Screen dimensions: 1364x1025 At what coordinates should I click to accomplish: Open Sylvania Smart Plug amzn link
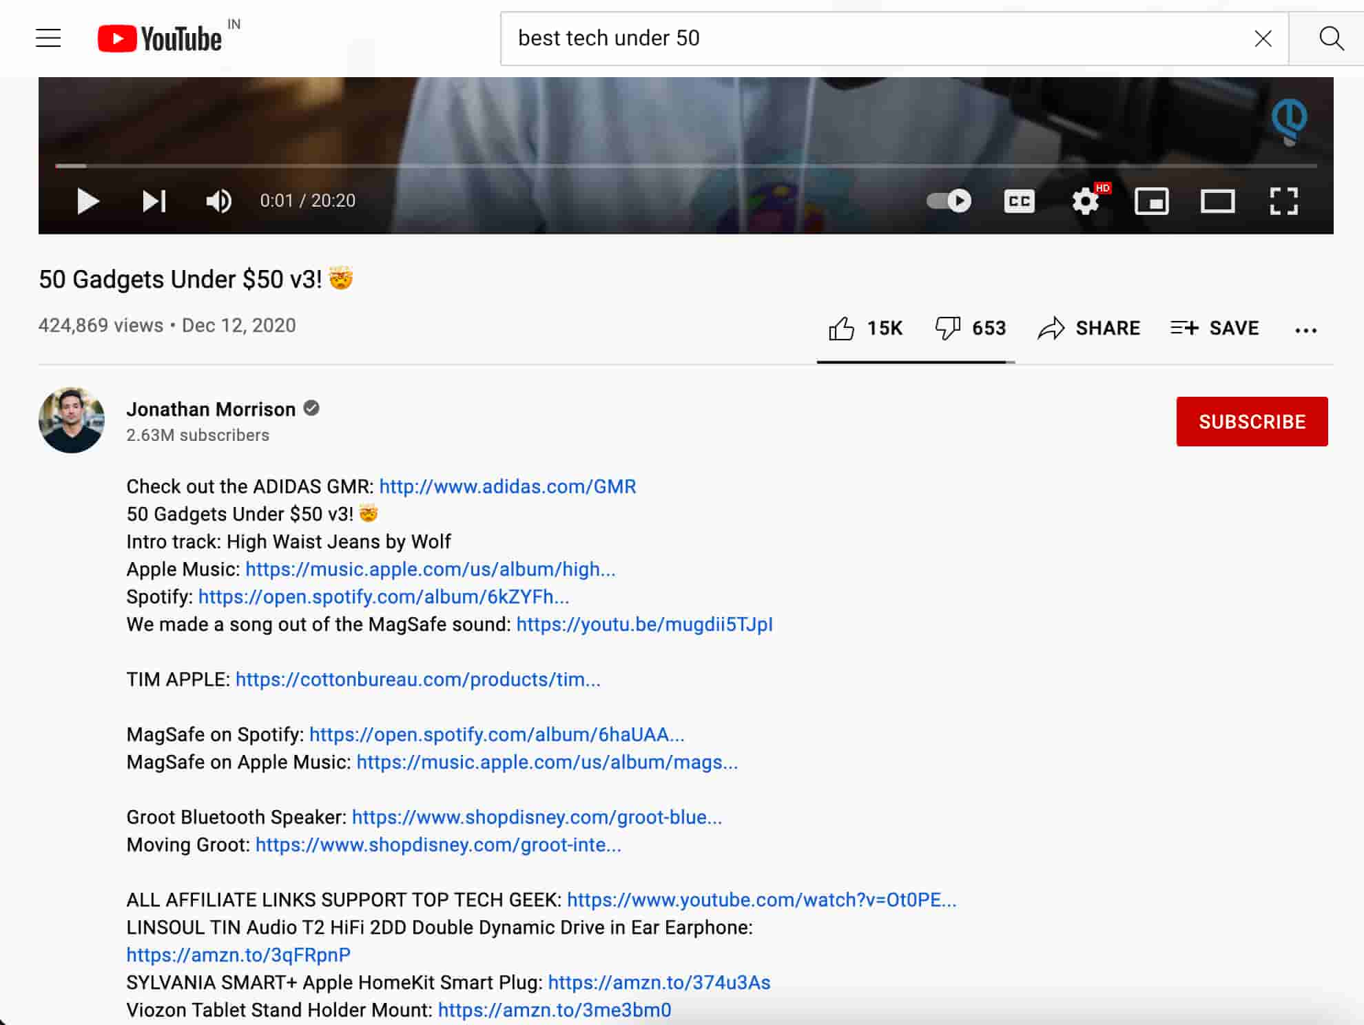click(659, 982)
